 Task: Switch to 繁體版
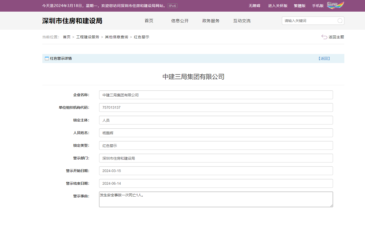299,5
